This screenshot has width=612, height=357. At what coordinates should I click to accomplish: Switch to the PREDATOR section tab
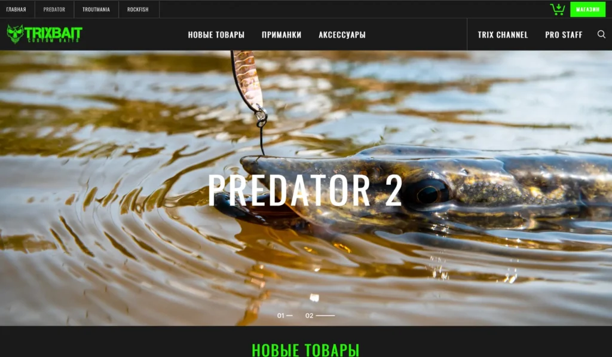click(54, 10)
